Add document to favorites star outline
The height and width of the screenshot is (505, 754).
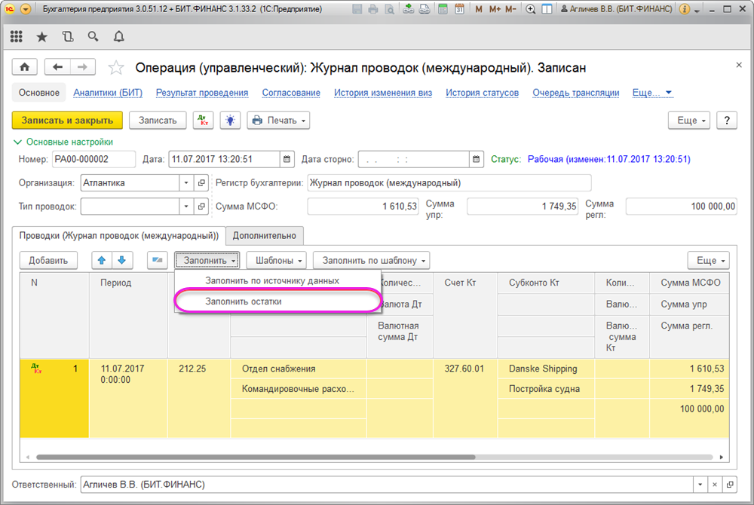116,68
